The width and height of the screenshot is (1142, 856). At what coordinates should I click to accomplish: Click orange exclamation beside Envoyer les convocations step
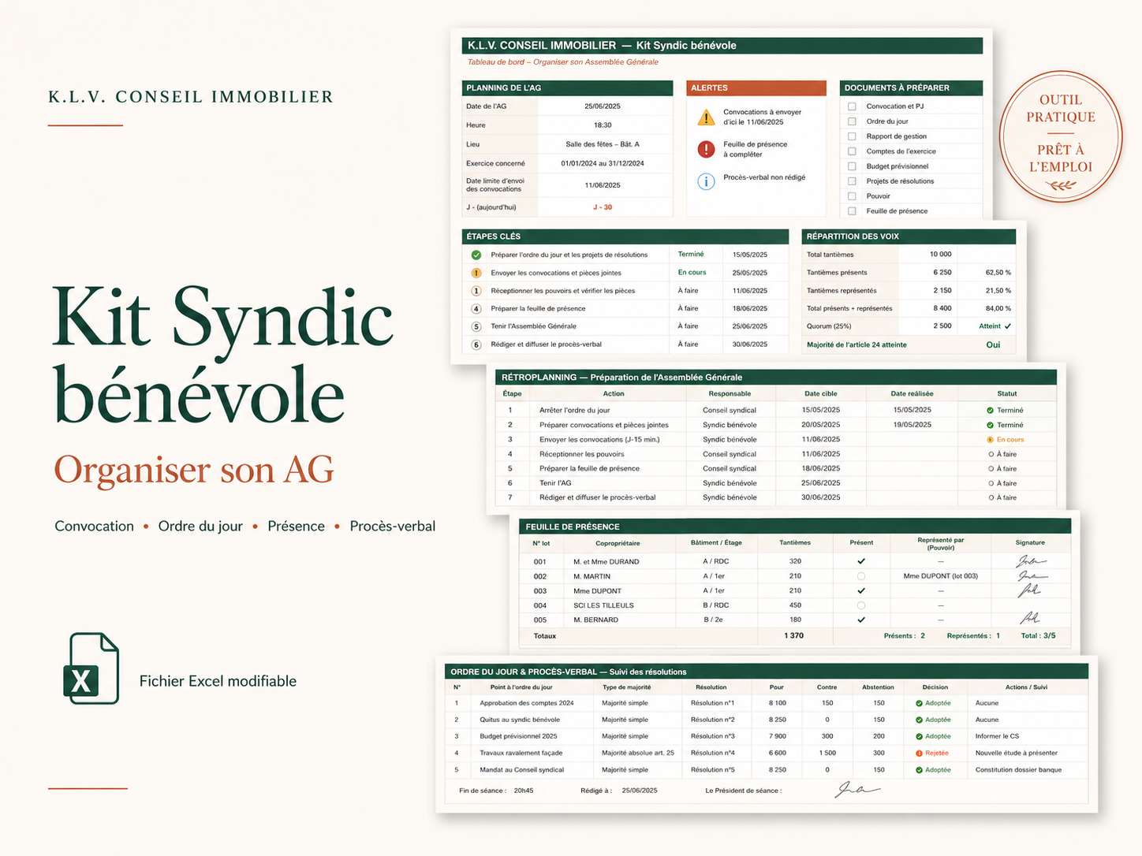point(476,273)
